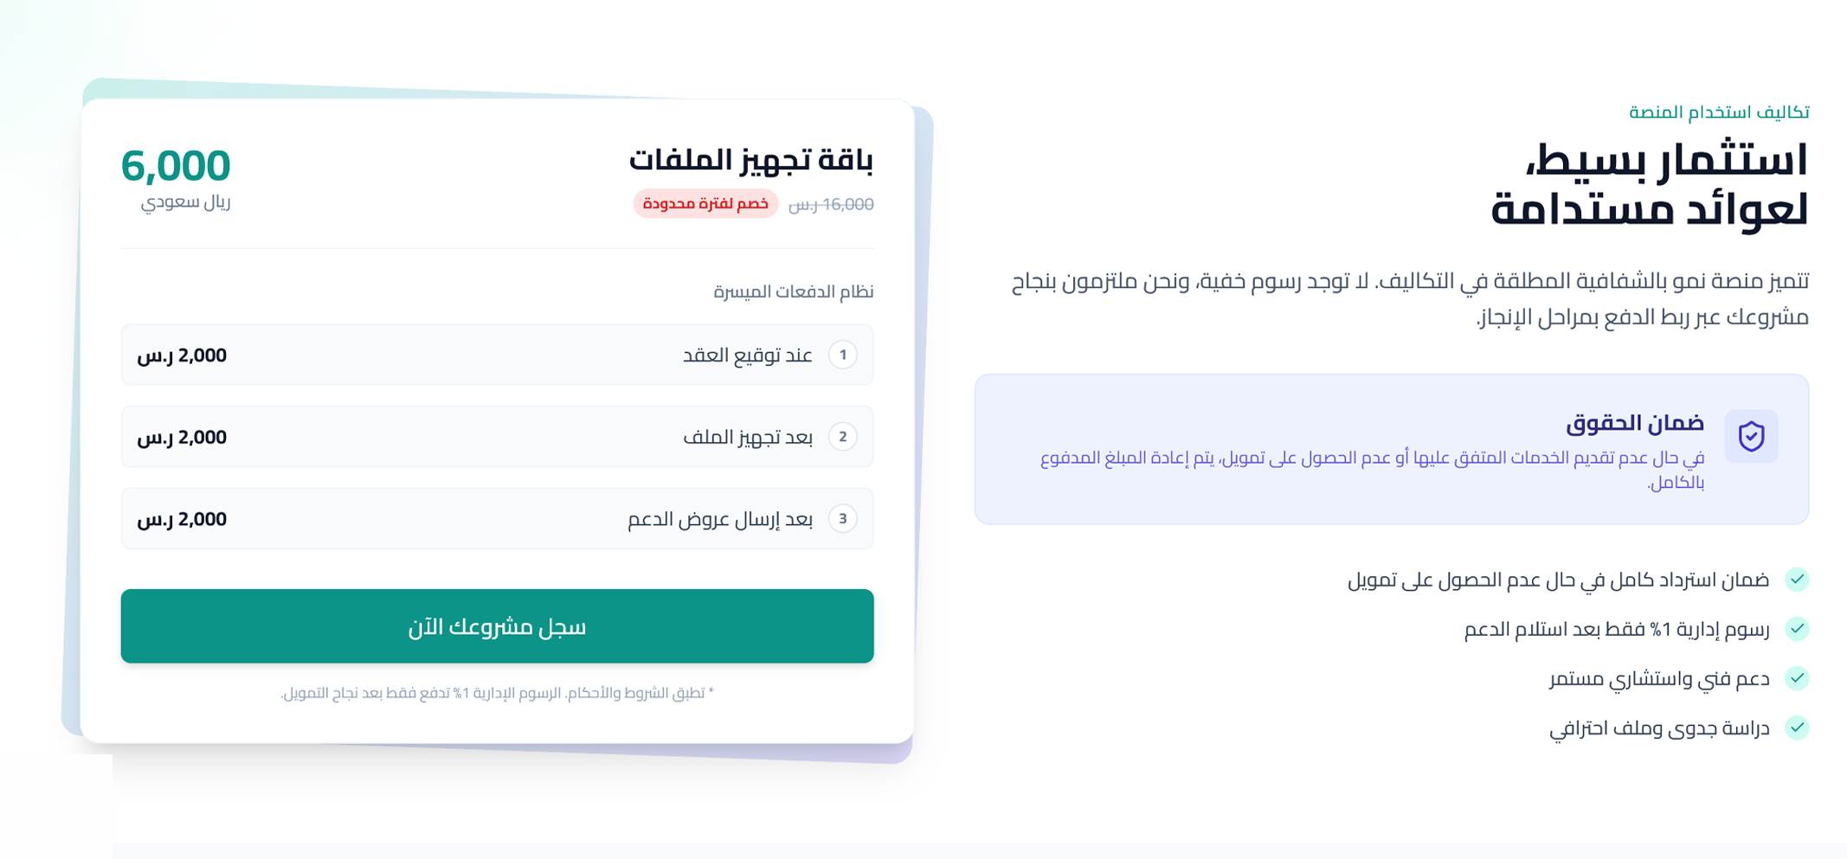Click the shield icon beside ضمان الحقوق
The width and height of the screenshot is (1847, 859).
click(1751, 436)
